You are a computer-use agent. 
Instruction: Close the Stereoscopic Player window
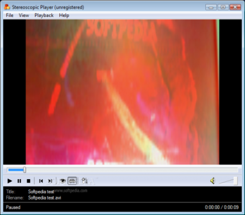tap(235, 7)
